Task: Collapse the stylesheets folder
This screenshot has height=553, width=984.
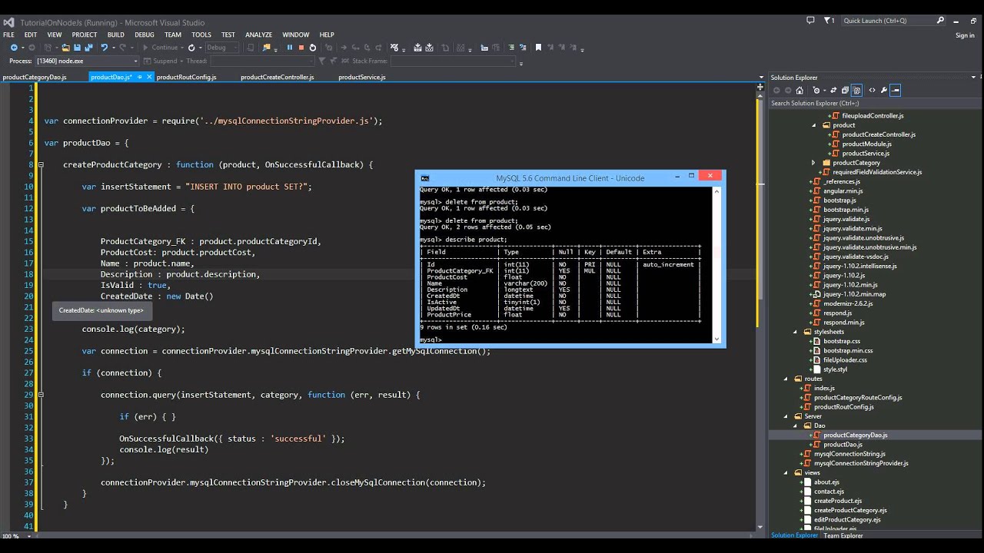Action: tap(796, 332)
